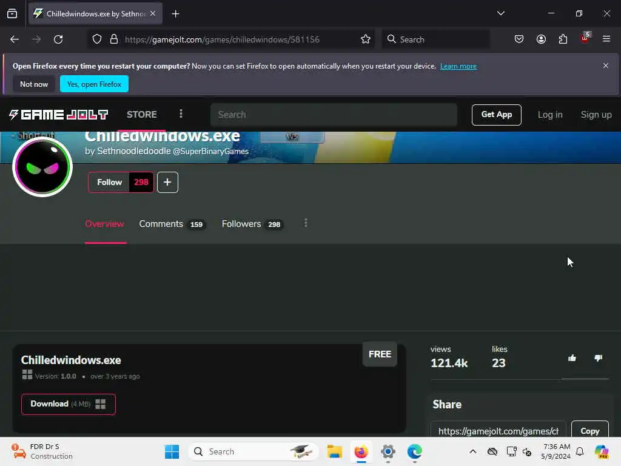Dismiss the Firefox startup notification bar
The width and height of the screenshot is (621, 466).
pos(606,66)
